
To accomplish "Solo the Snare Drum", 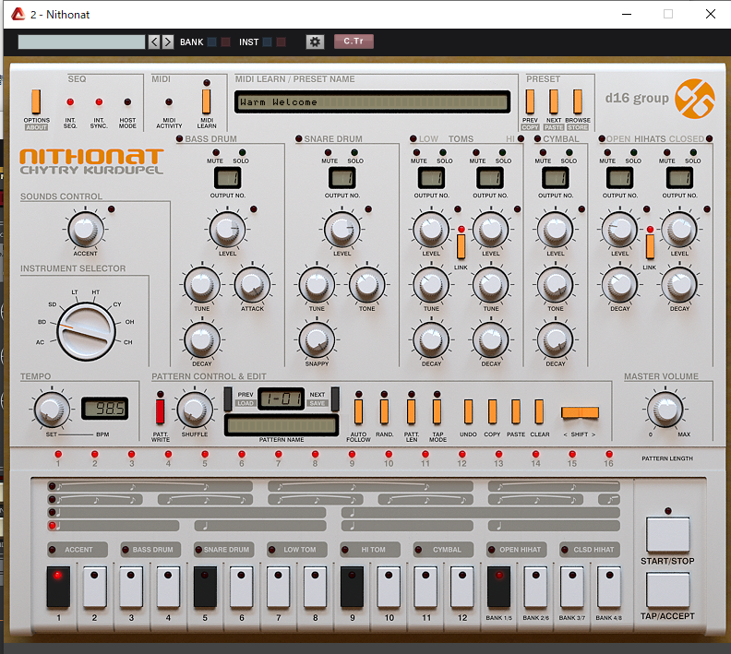I will [354, 153].
